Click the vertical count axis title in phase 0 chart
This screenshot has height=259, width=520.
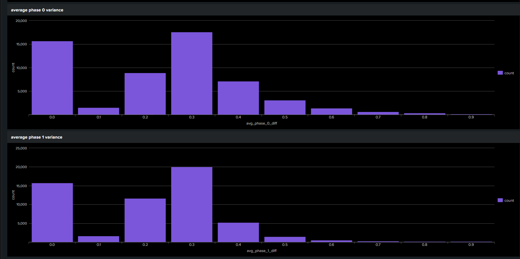pos(13,68)
